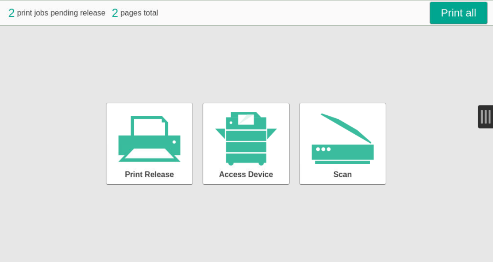Open the Access Device tile
Image resolution: width=493 pixels, height=262 pixels.
click(246, 144)
